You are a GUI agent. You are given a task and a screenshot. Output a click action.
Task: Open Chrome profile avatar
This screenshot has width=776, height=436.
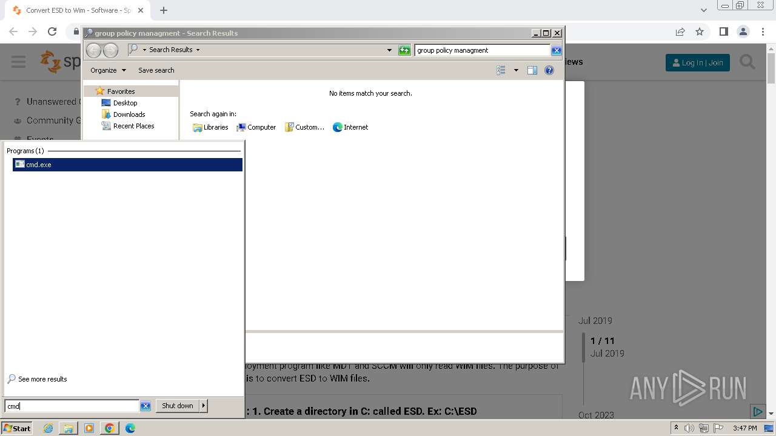tap(743, 31)
